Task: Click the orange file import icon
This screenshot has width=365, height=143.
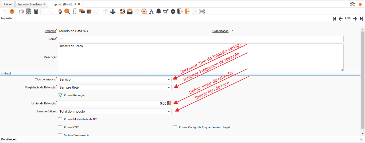Action: coord(187,11)
